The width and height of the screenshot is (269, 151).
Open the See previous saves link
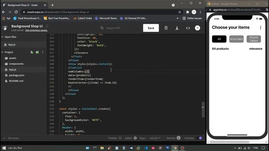36,30
